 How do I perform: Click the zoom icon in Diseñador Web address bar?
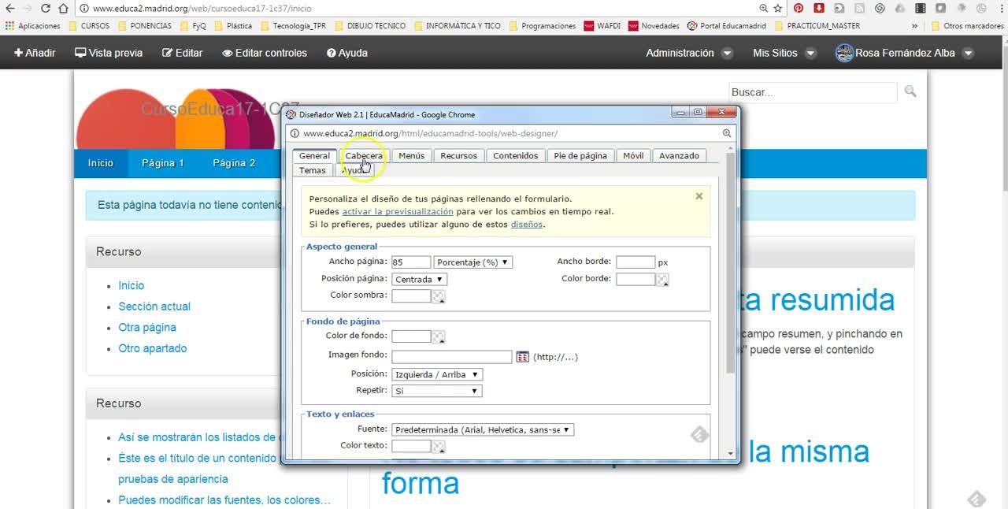click(x=727, y=133)
